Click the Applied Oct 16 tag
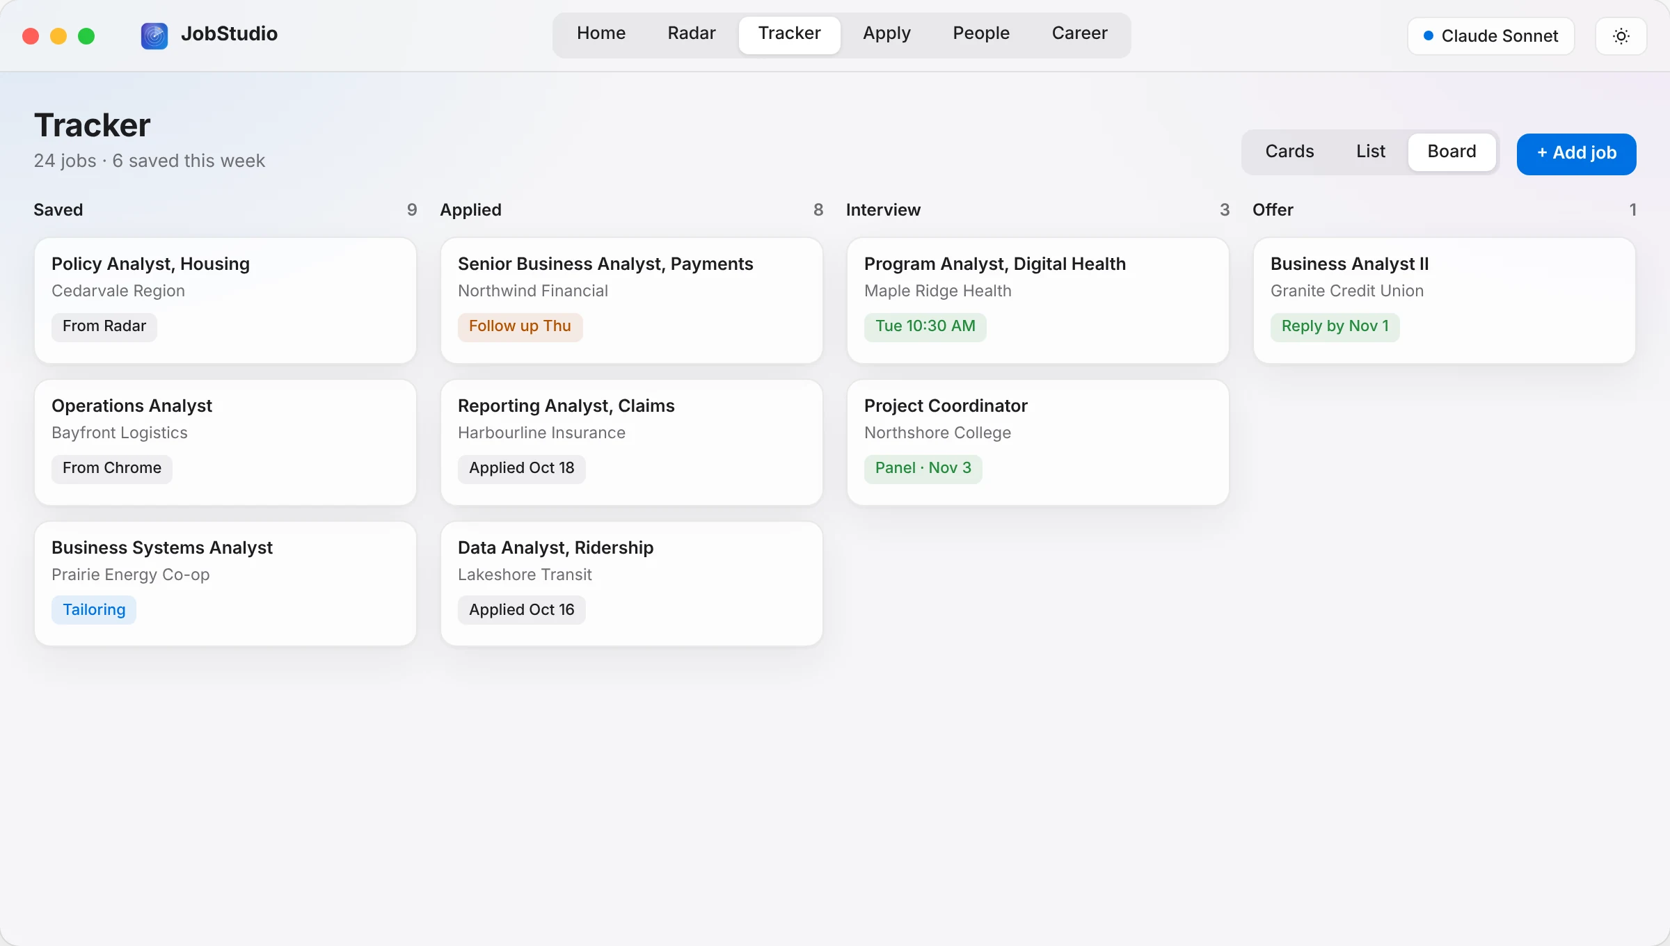This screenshot has height=946, width=1670. click(522, 611)
